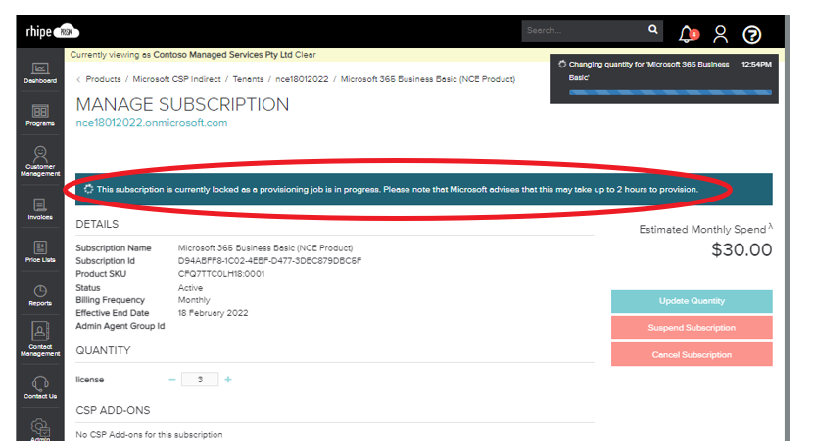Screen dimensions: 813x448
Task: Open notifications bell icon
Action: coord(688,34)
